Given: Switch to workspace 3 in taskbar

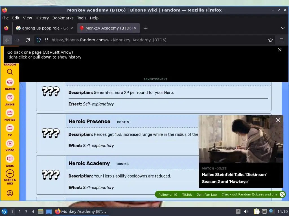Looking at the screenshot, I should pos(26,212).
